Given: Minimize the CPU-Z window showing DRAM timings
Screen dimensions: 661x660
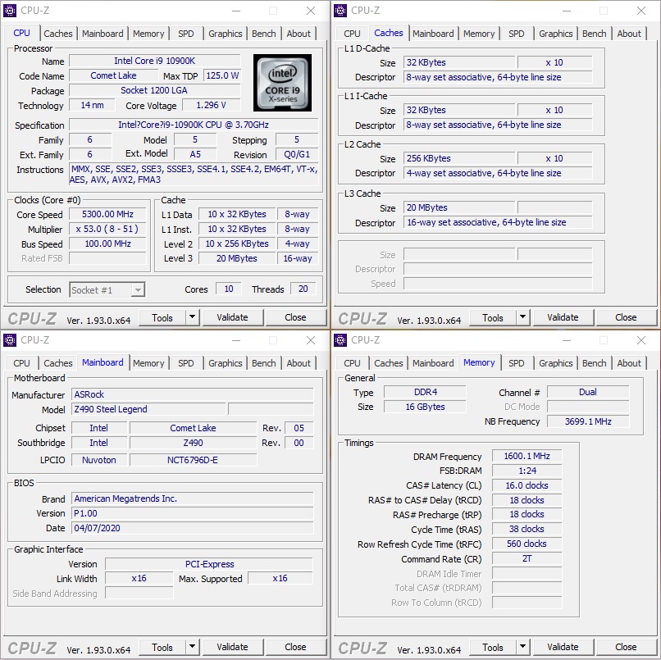Looking at the screenshot, I should pos(566,340).
